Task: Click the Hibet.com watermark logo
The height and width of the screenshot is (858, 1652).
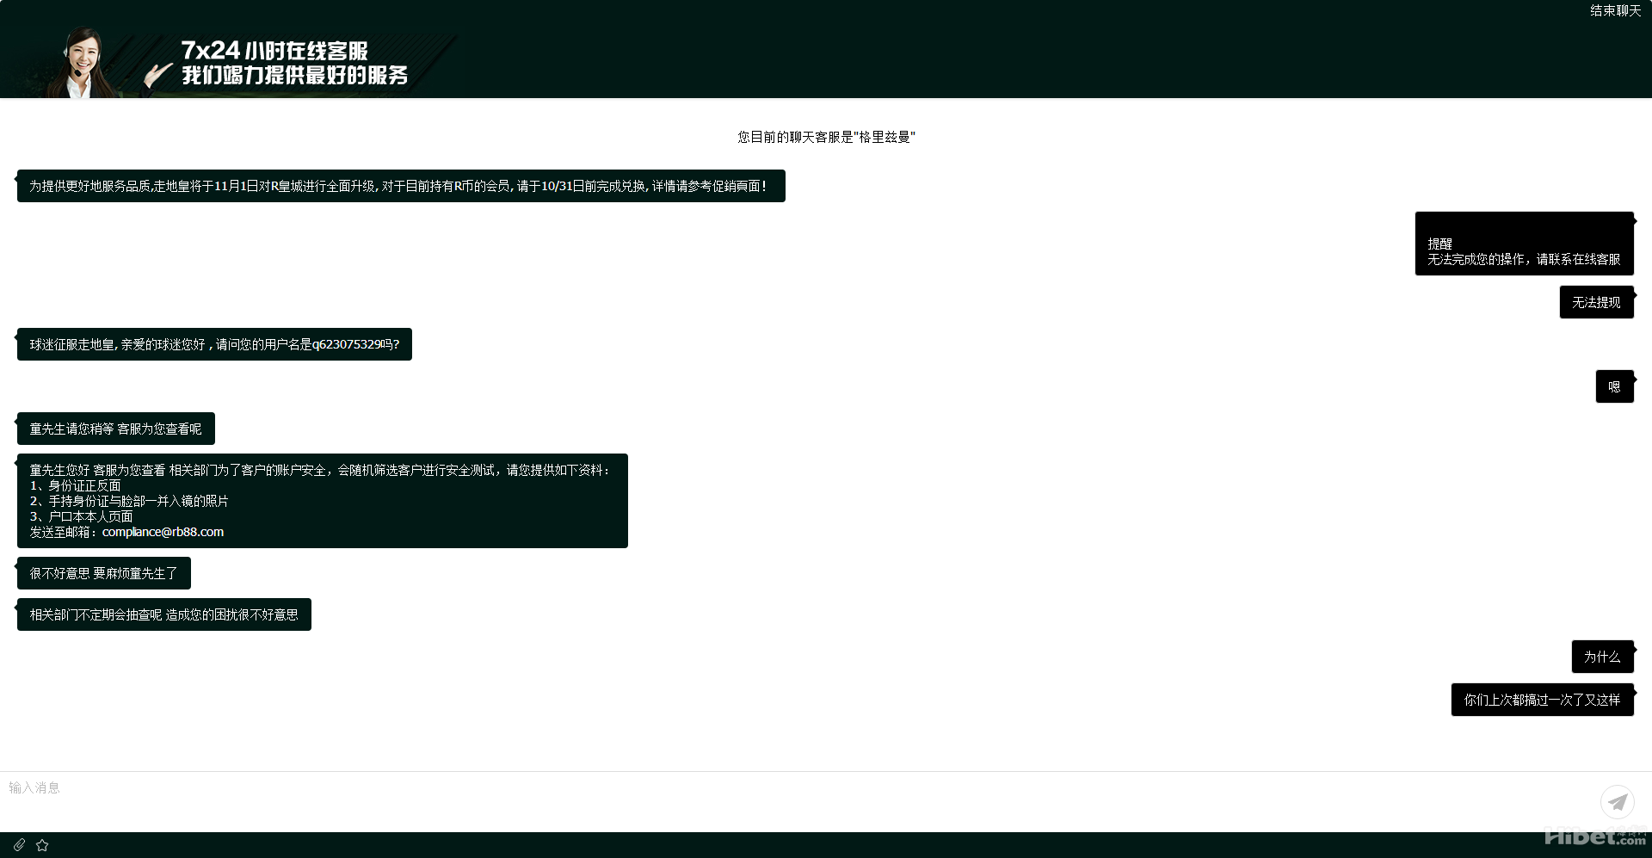Action: (x=1594, y=836)
